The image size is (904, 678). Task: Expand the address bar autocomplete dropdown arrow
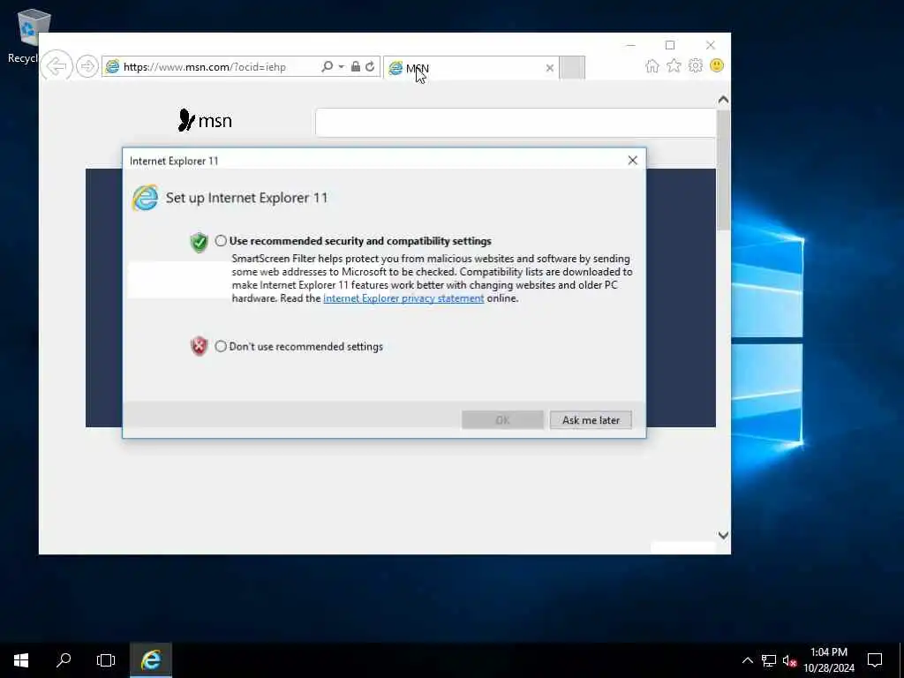pos(342,66)
